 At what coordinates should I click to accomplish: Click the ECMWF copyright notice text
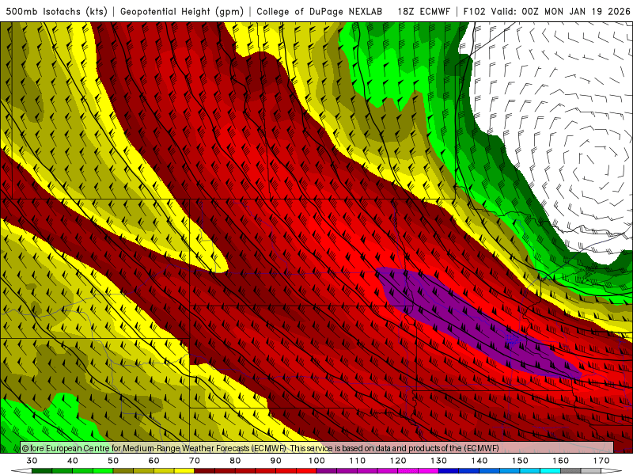(x=260, y=448)
